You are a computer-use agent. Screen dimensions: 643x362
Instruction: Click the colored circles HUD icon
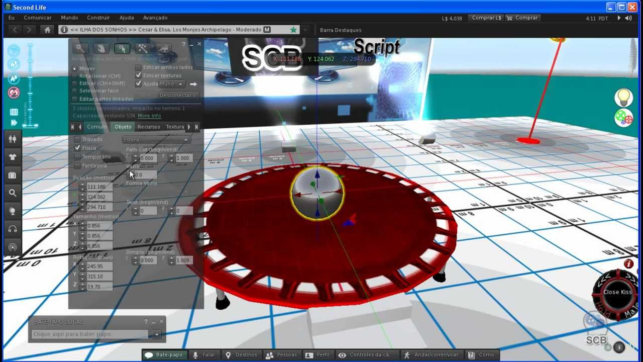(623, 118)
